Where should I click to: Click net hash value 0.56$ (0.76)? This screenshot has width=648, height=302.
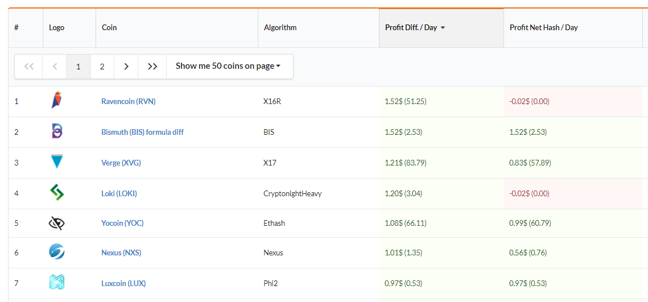tap(528, 253)
